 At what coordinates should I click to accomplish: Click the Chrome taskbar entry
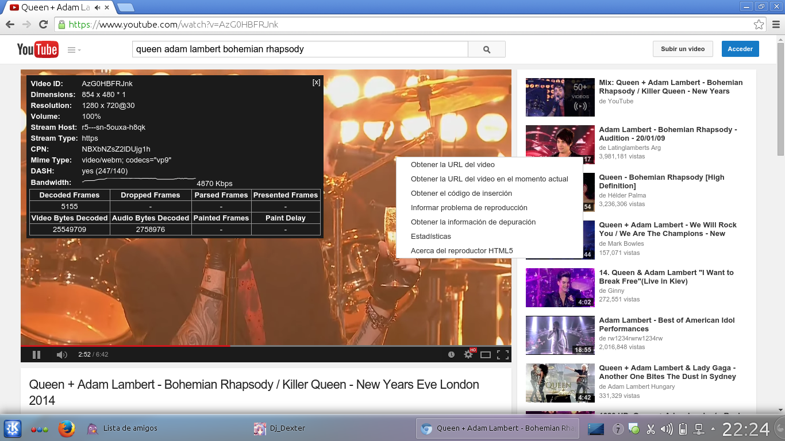(x=498, y=428)
